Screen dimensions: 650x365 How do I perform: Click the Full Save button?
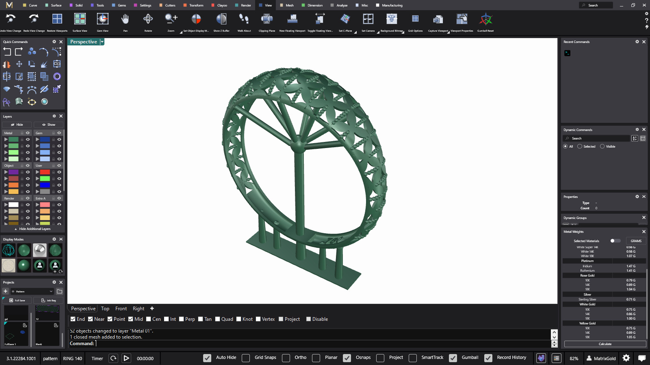(17, 301)
